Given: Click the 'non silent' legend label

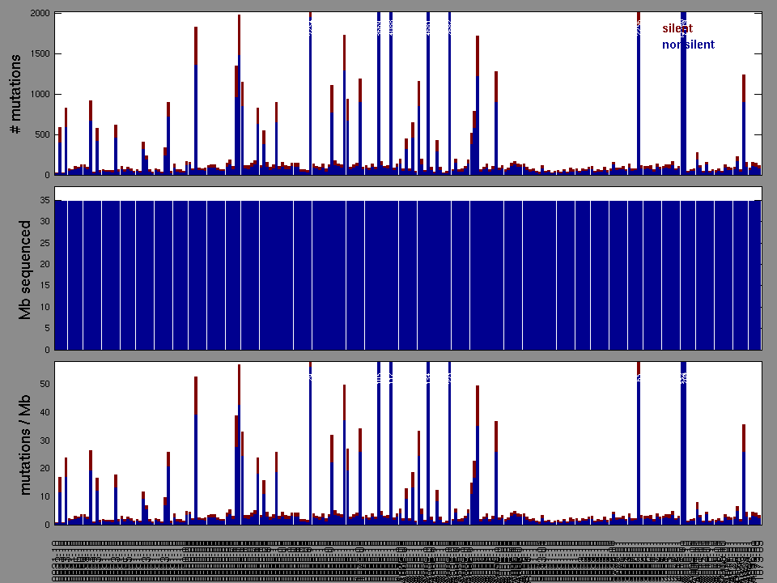Looking at the screenshot, I should point(688,45).
